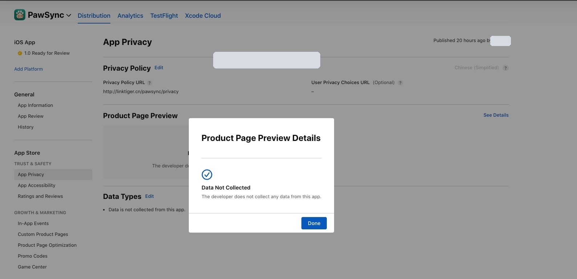Click the App Store section heading
This screenshot has height=279, width=577.
pyautogui.click(x=27, y=153)
